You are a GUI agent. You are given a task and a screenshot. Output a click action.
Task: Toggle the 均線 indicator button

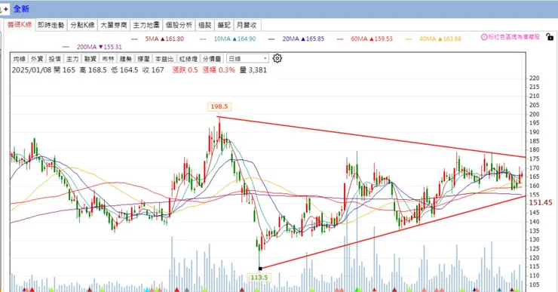[x=20, y=59]
